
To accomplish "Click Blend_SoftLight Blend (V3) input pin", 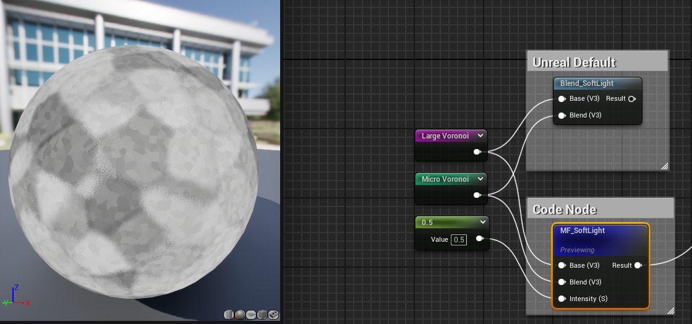I will pos(562,116).
